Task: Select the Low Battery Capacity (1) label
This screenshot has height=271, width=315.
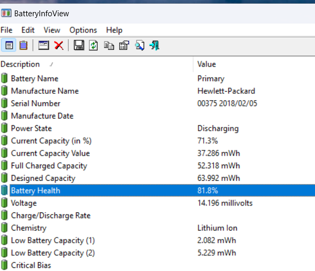Action: pos(53,240)
